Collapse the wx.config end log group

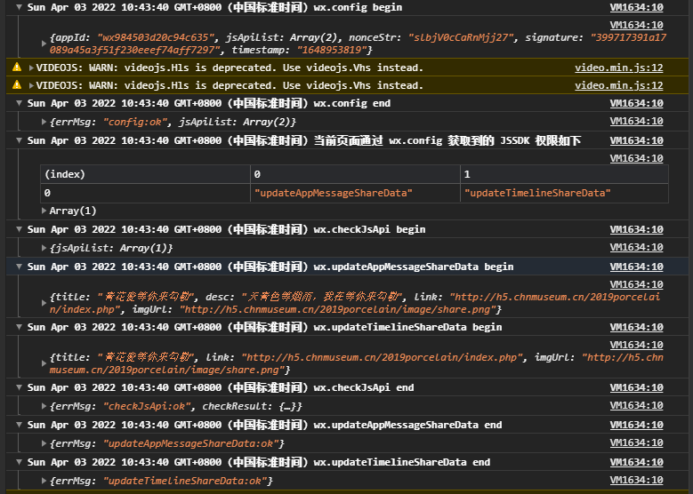click(19, 103)
